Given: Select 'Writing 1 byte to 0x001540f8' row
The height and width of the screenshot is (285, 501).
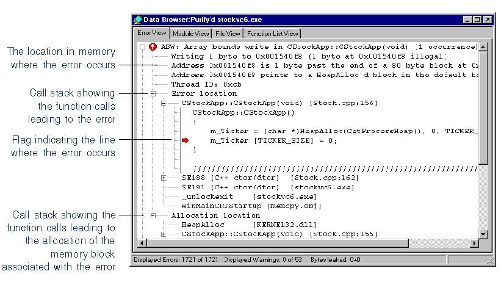Looking at the screenshot, I should [308, 56].
